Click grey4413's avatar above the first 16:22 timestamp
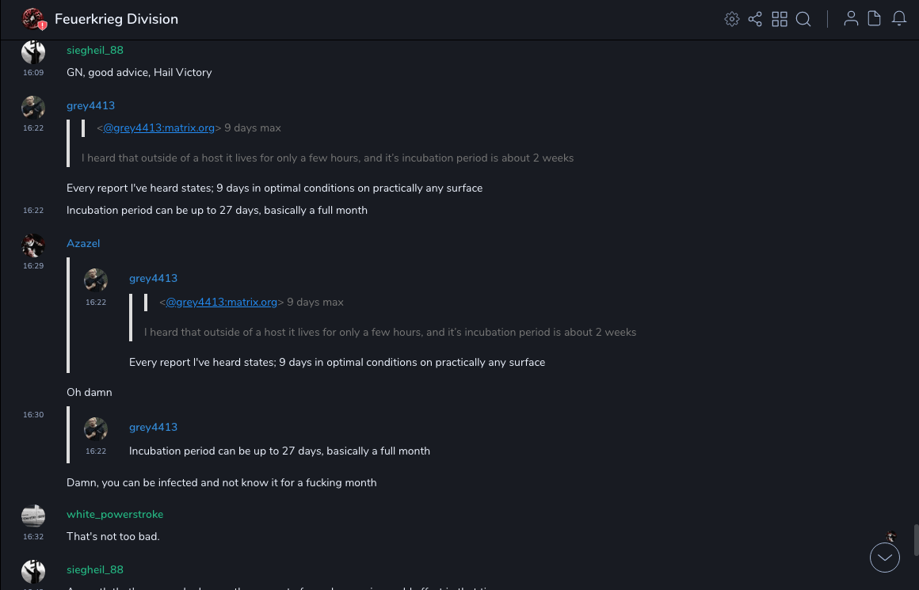 [x=33, y=108]
